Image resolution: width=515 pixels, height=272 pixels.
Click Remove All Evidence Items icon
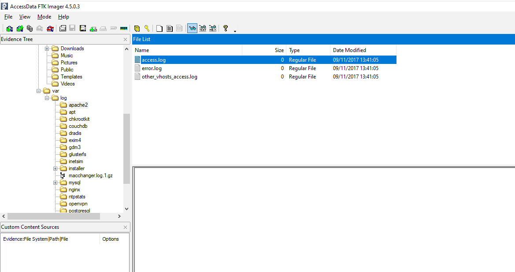click(50, 29)
